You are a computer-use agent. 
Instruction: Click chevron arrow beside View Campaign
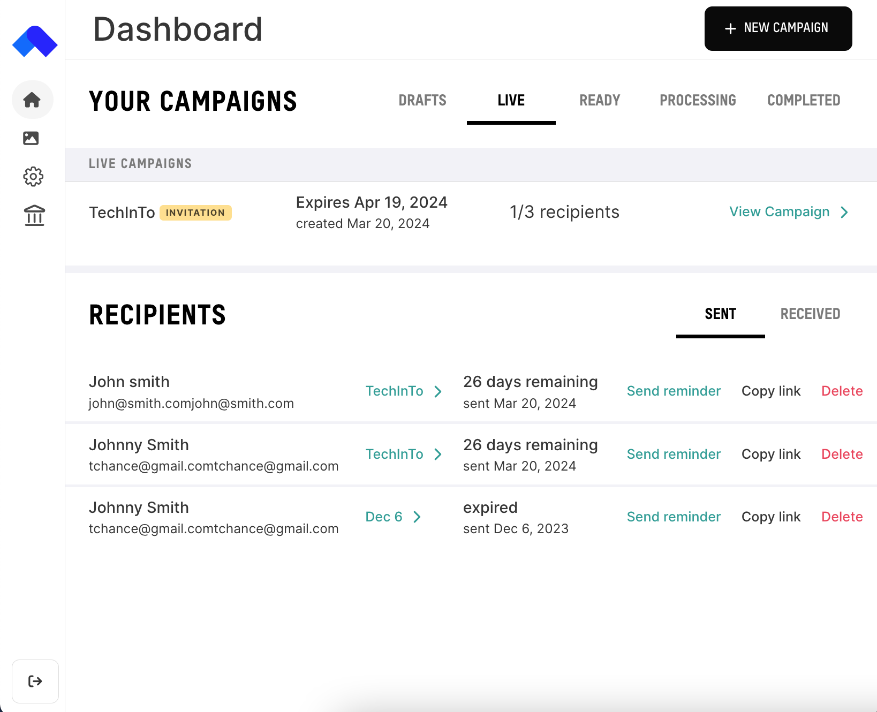pyautogui.click(x=844, y=213)
